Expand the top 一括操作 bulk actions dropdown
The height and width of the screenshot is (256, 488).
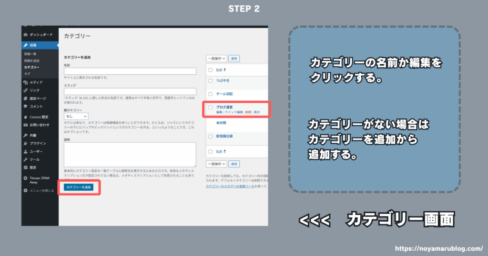click(x=216, y=59)
